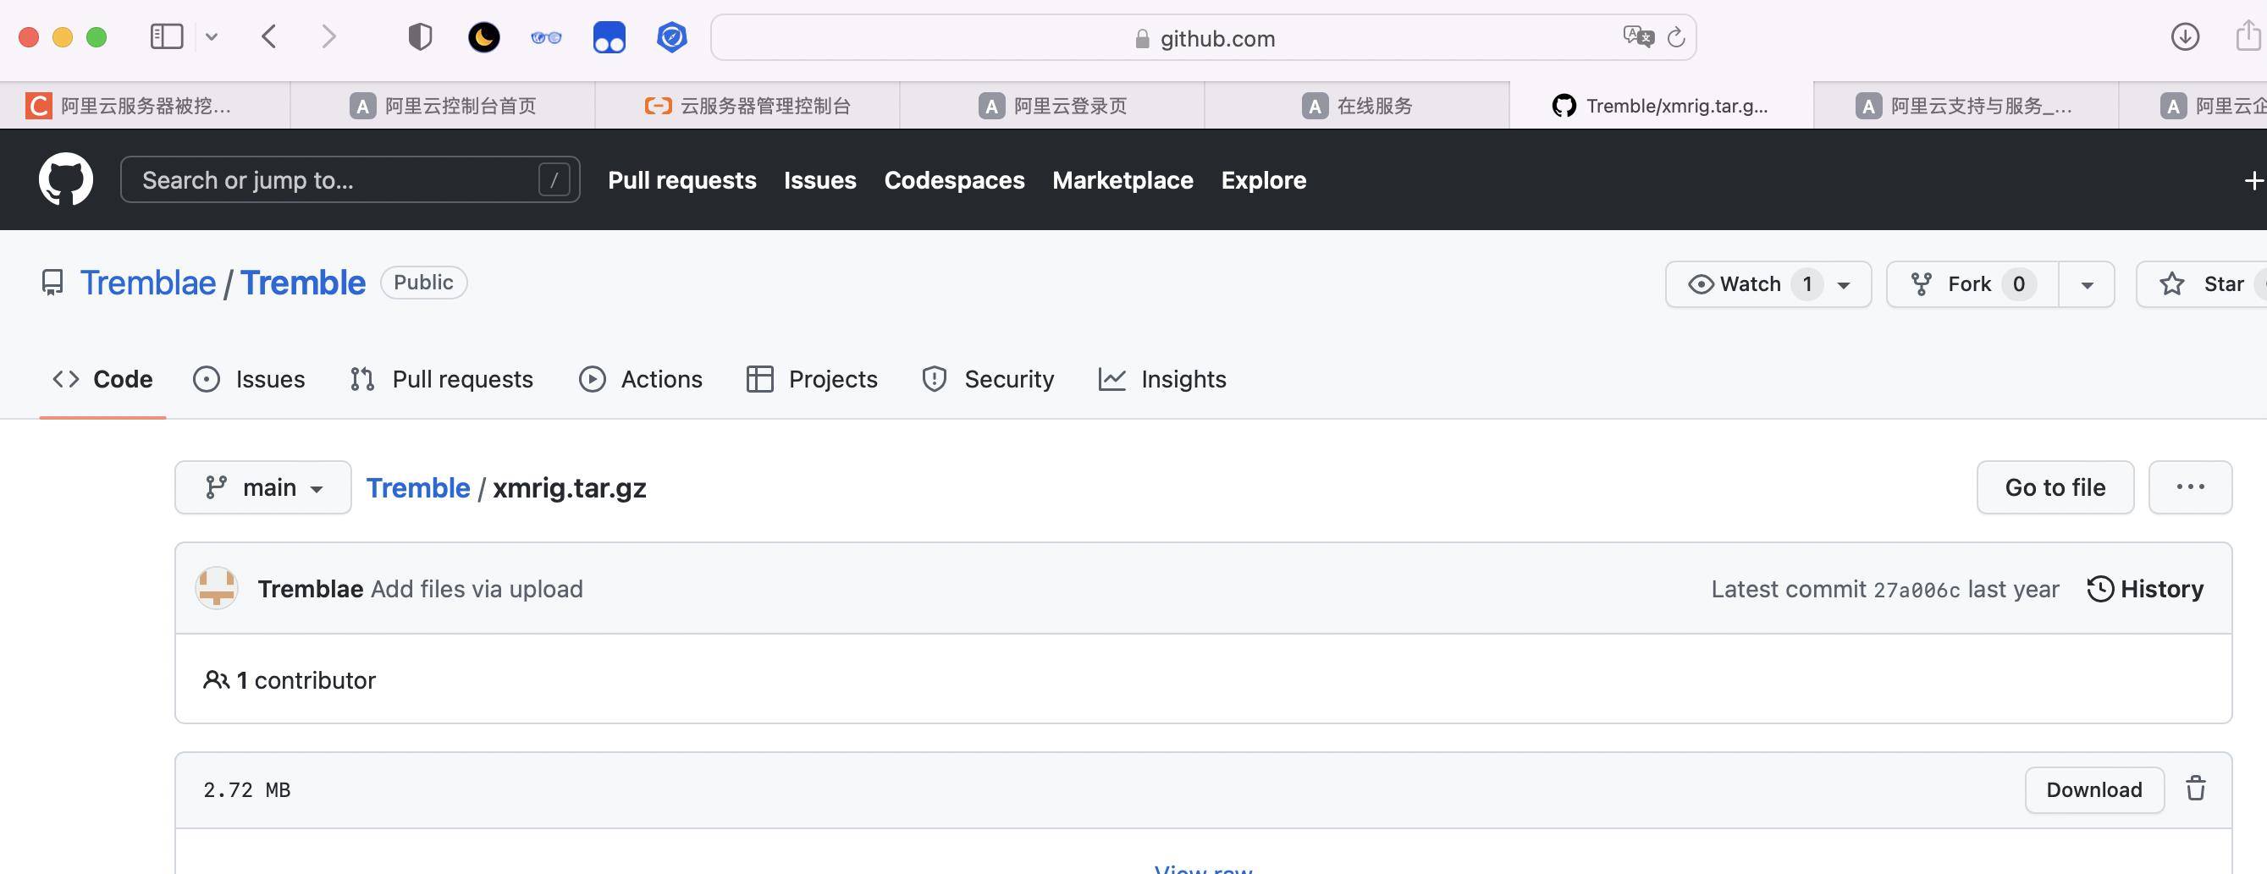Expand Watch notifications dropdown arrow
Viewport: 2267px width, 874px height.
click(x=1844, y=285)
